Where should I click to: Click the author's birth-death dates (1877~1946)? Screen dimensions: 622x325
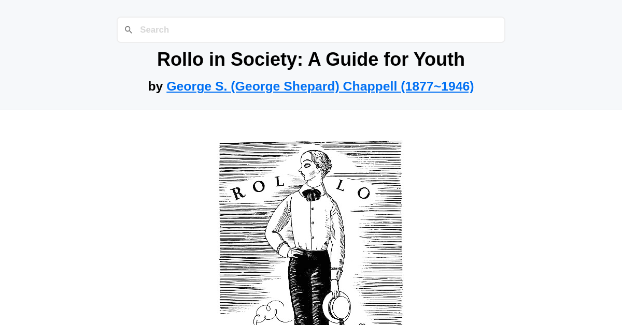coord(438,86)
